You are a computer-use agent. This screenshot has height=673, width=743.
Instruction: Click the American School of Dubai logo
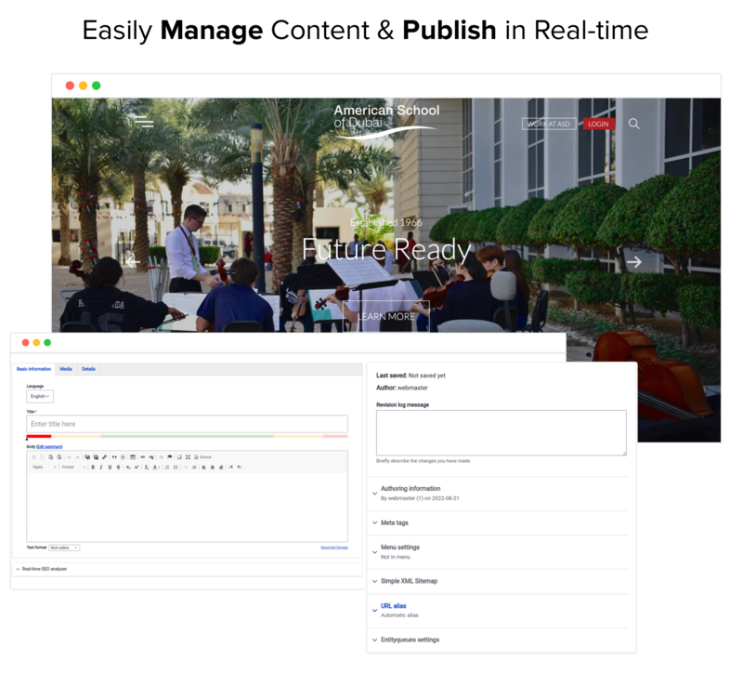coord(386,121)
